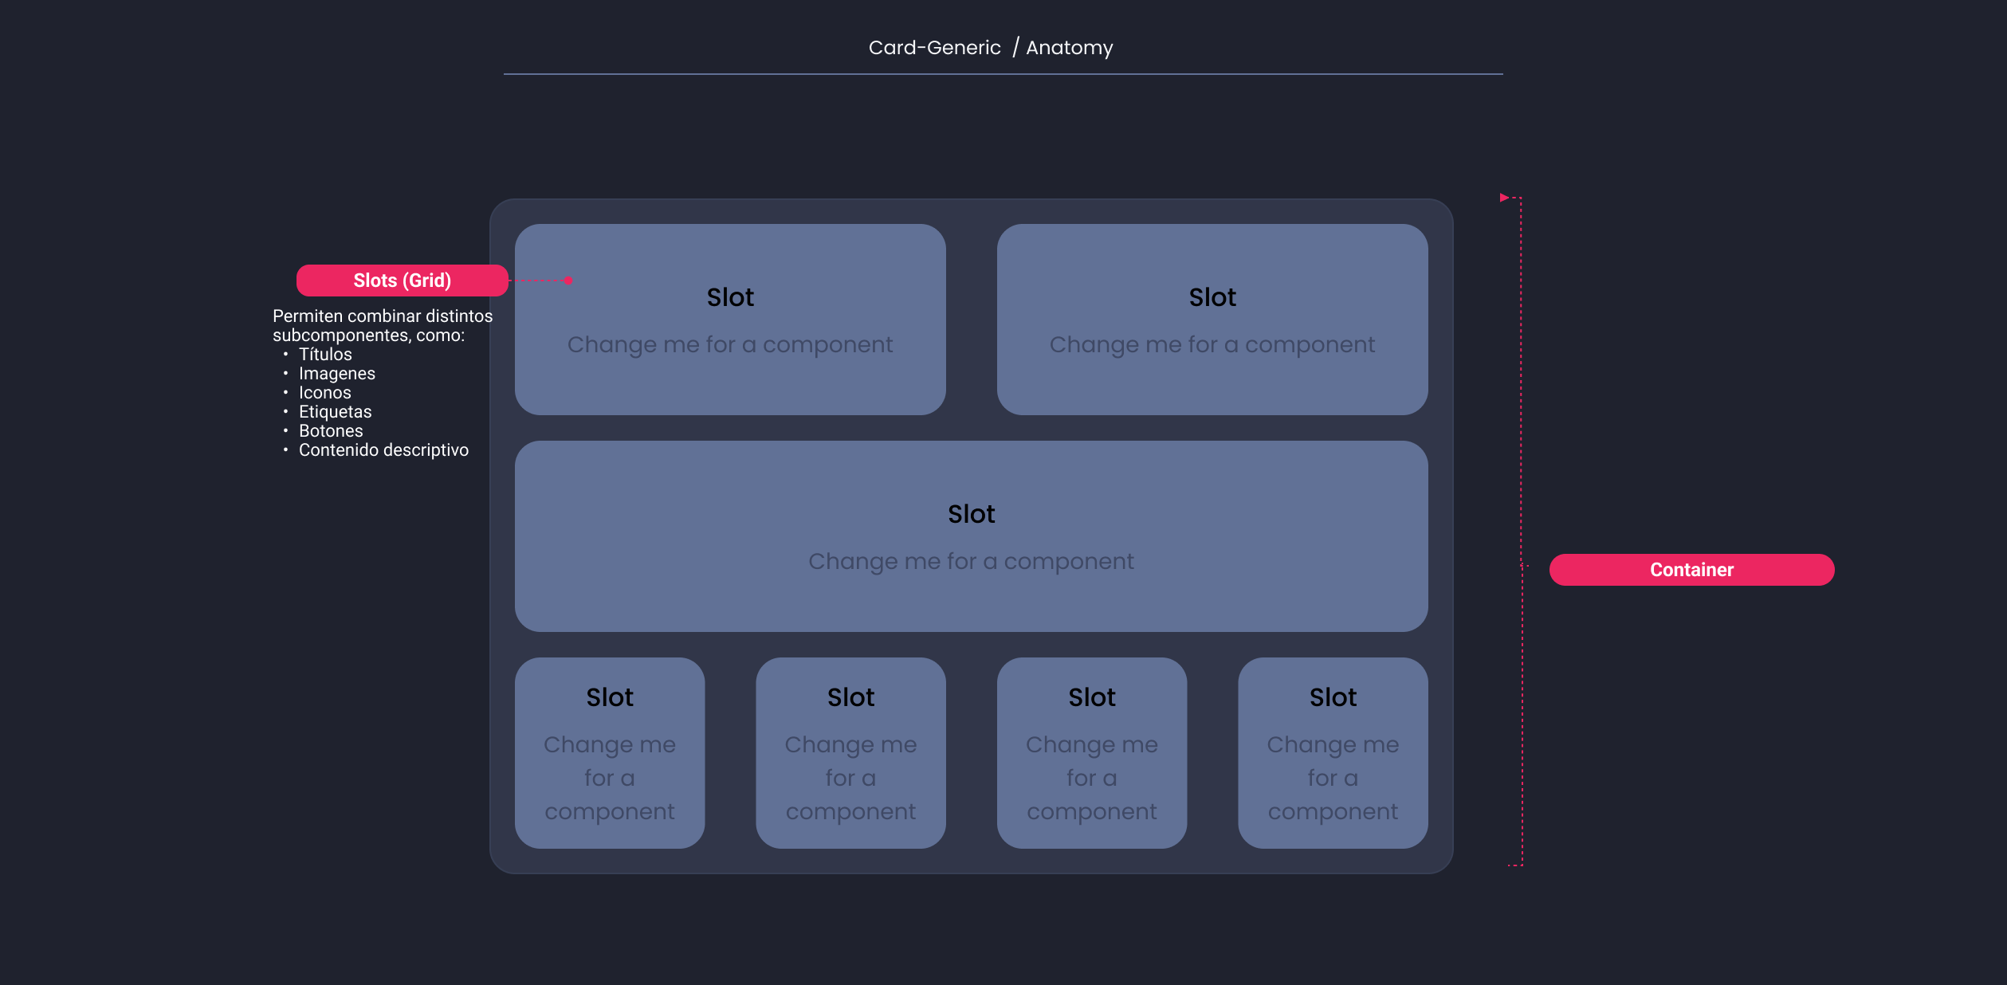Click the Botones bullet item
Viewport: 2007px width, 985px height.
(331, 431)
